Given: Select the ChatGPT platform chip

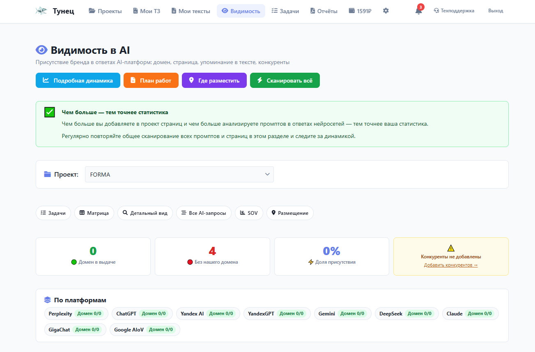Looking at the screenshot, I should click(x=142, y=314).
